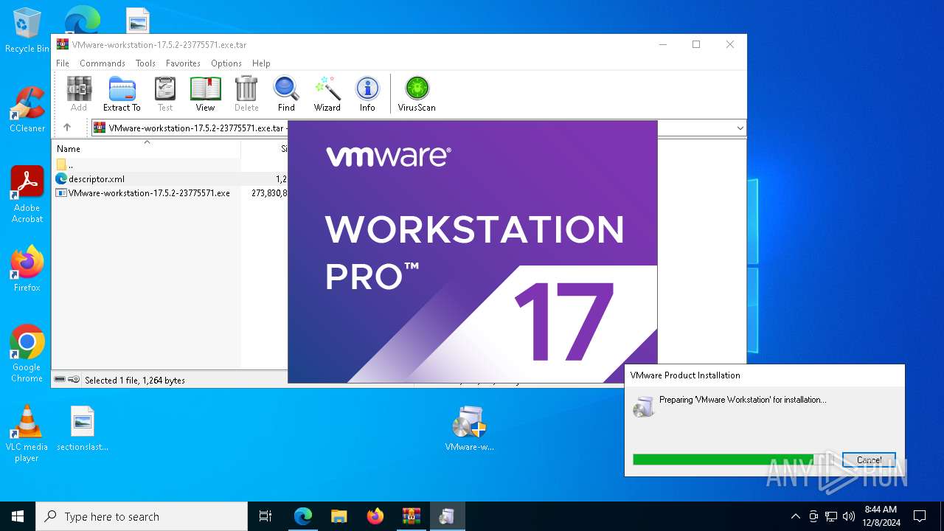The image size is (944, 531).
Task: Open the View tool in WinRAR
Action: pyautogui.click(x=206, y=94)
